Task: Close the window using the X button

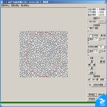Action: [x=105, y=2]
